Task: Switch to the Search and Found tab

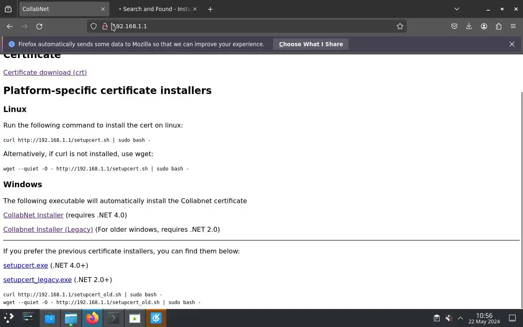Action: (x=156, y=9)
